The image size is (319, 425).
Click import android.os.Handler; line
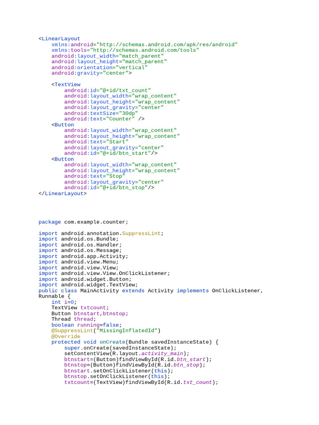click(x=80, y=245)
